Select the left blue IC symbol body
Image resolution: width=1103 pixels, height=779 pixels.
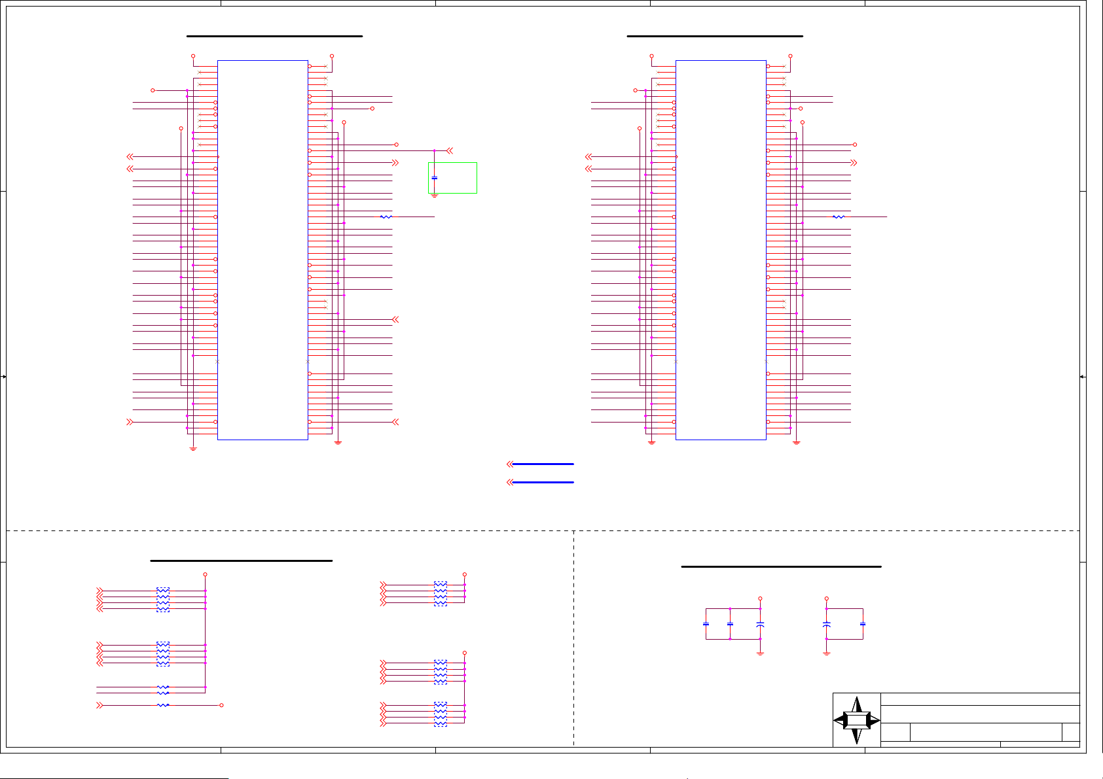click(x=262, y=250)
